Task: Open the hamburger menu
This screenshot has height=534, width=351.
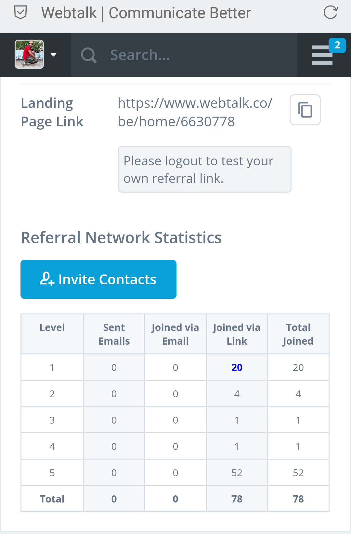Action: (322, 56)
